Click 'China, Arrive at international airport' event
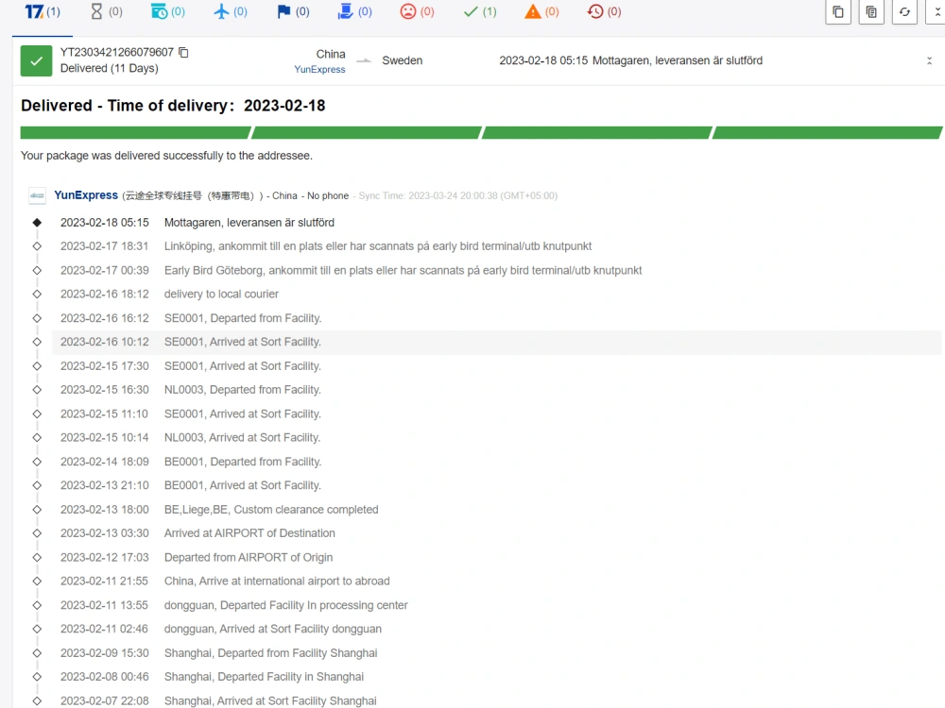The width and height of the screenshot is (945, 708). [277, 581]
